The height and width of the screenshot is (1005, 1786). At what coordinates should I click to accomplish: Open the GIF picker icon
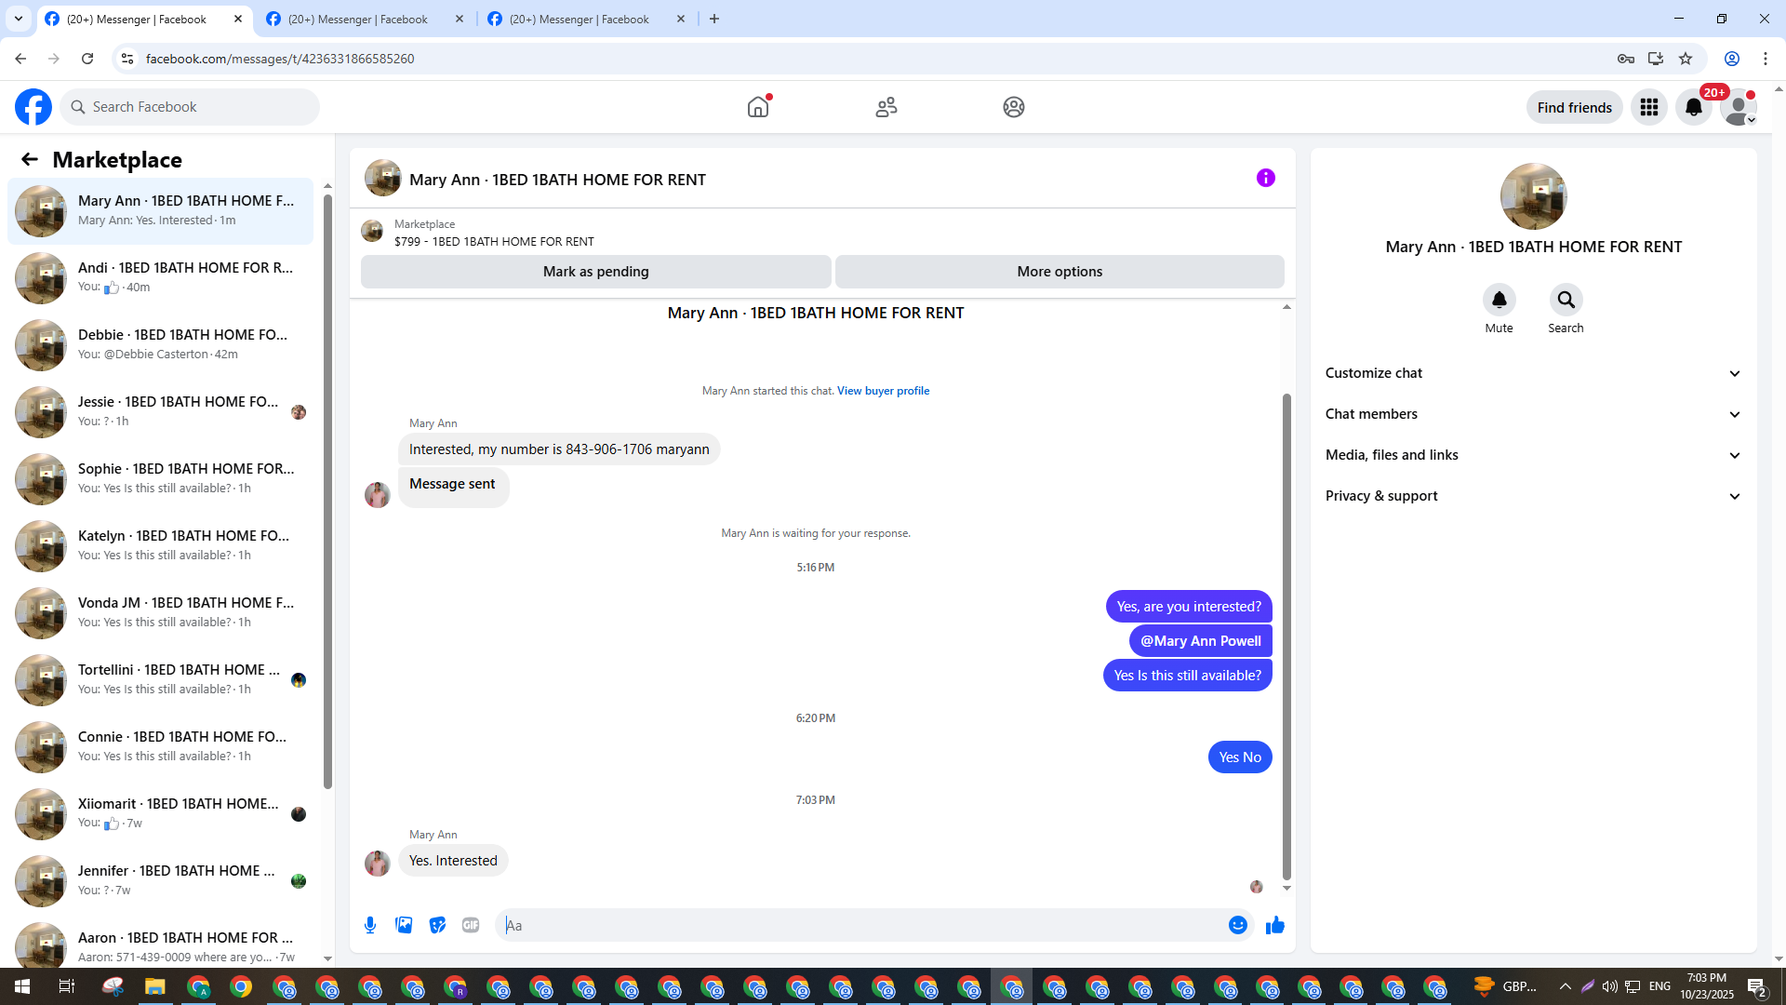click(471, 925)
